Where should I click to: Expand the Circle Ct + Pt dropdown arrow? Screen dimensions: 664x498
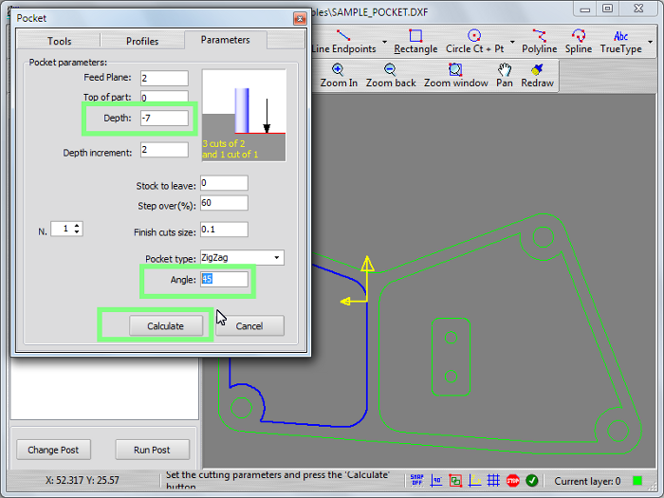(x=512, y=43)
